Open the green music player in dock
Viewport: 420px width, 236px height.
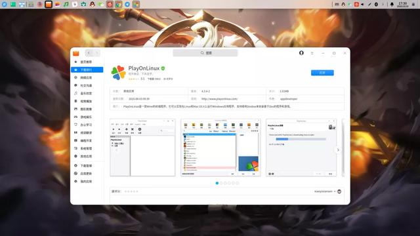[66, 5]
